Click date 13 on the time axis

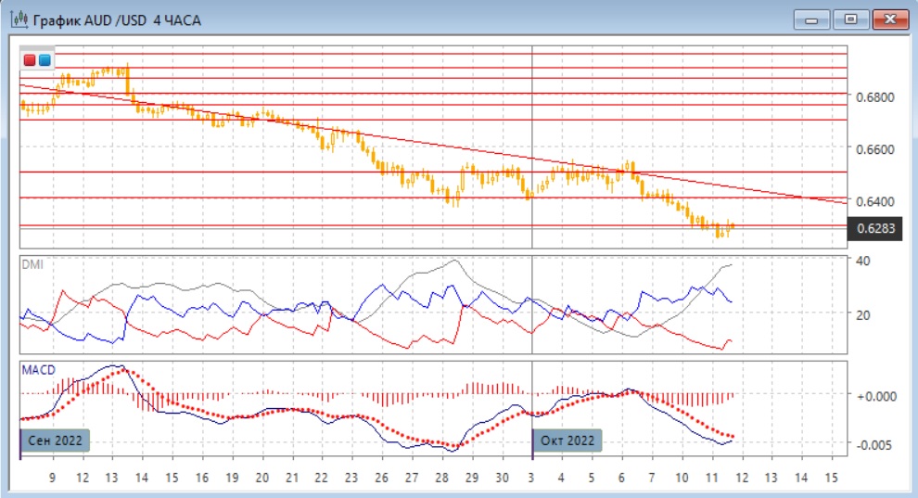click(112, 477)
